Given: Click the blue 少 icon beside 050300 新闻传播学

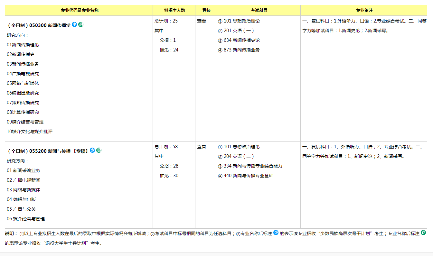Looking at the screenshot, I should (x=74, y=24).
